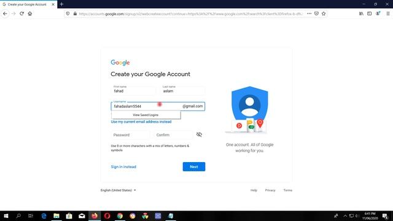Click the browser address bar URL

click(190, 14)
